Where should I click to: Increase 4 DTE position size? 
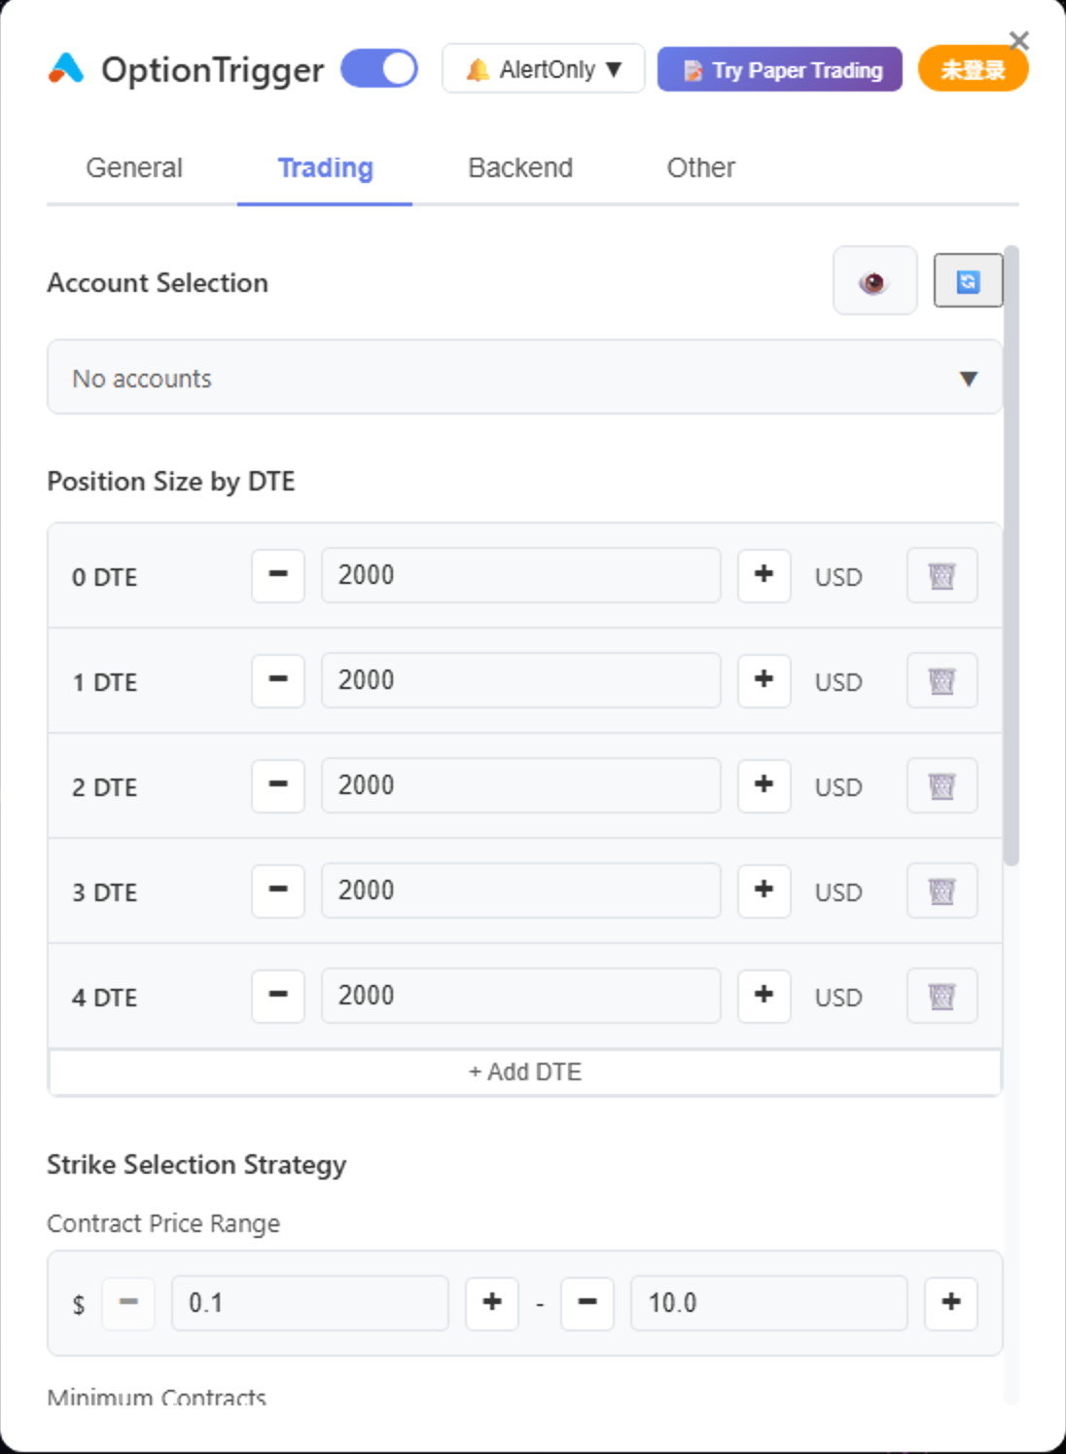pyautogui.click(x=764, y=996)
